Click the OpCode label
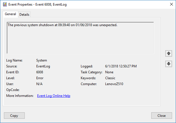This screenshot has height=123, width=176. tap(13, 90)
